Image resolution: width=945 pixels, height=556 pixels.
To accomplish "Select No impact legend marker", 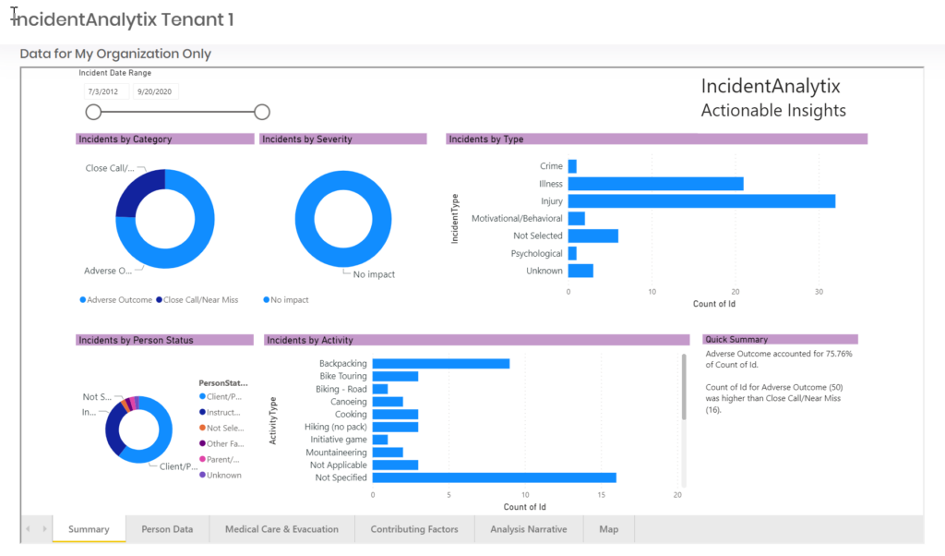I will (x=267, y=300).
